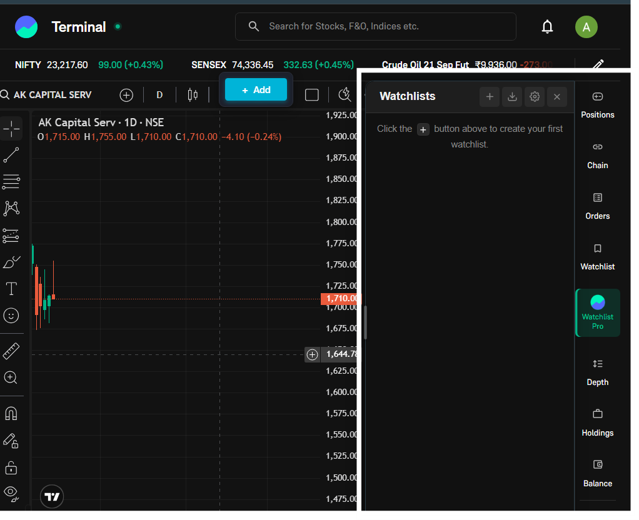The image size is (639, 520).
Task: Create a new watchlist with the plus icon
Action: (x=490, y=97)
